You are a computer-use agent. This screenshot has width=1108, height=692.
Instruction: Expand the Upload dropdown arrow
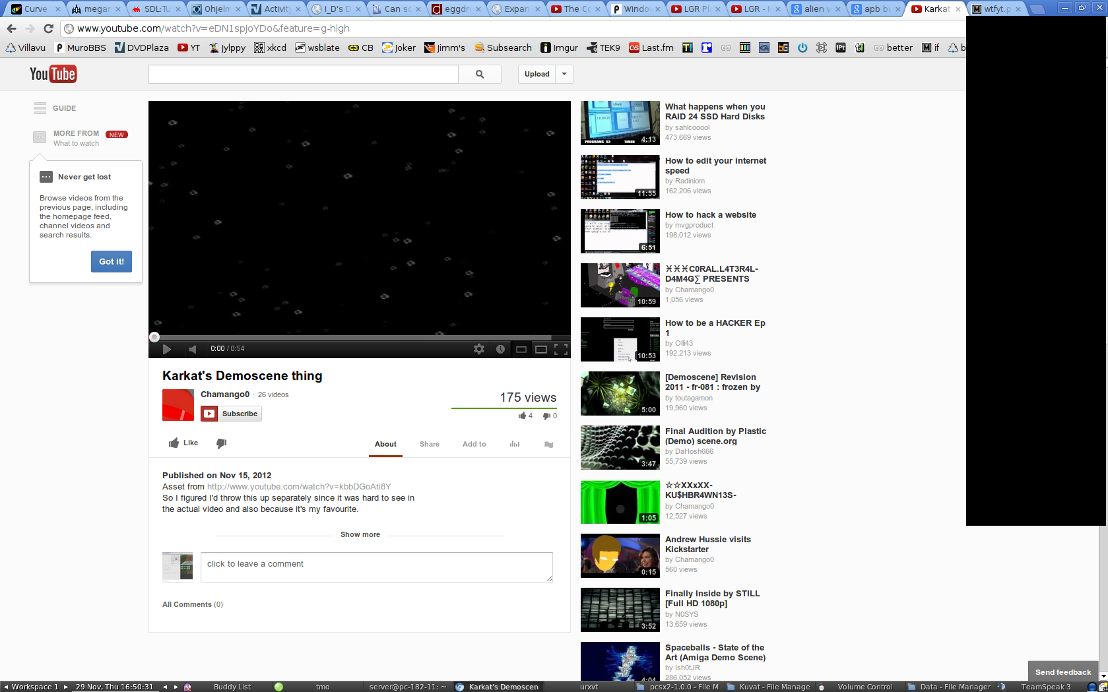564,74
